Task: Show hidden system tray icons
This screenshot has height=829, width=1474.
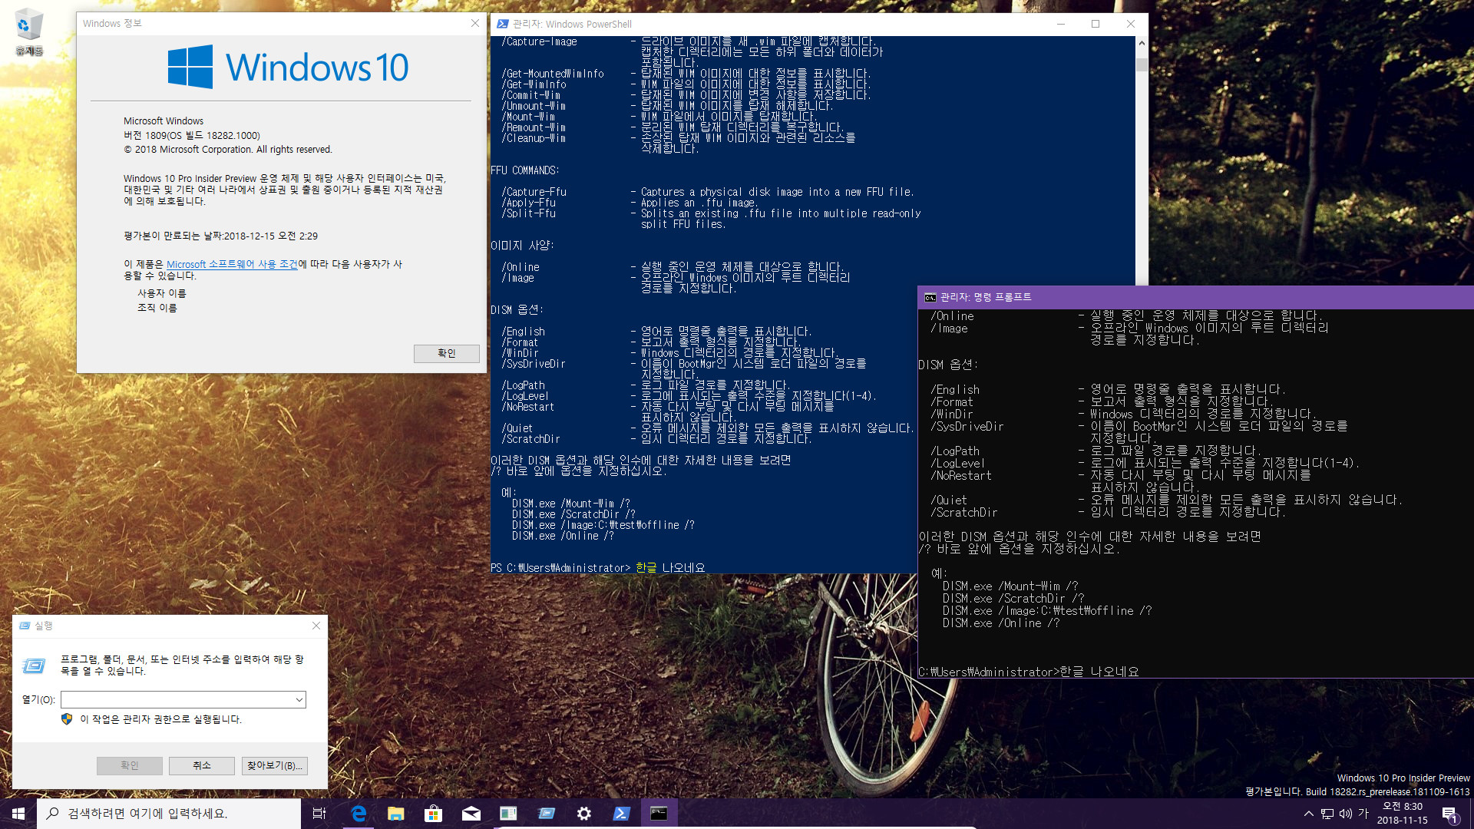Action: point(1308,814)
